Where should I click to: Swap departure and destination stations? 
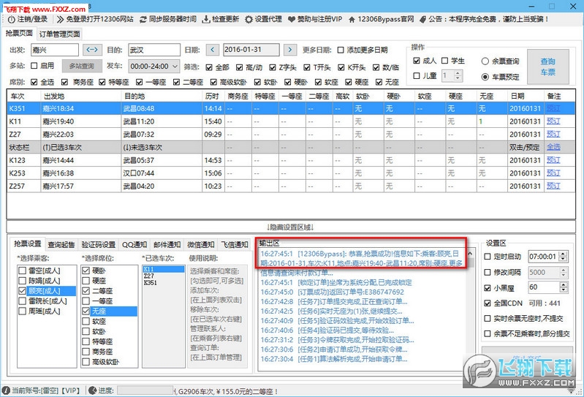[92, 50]
